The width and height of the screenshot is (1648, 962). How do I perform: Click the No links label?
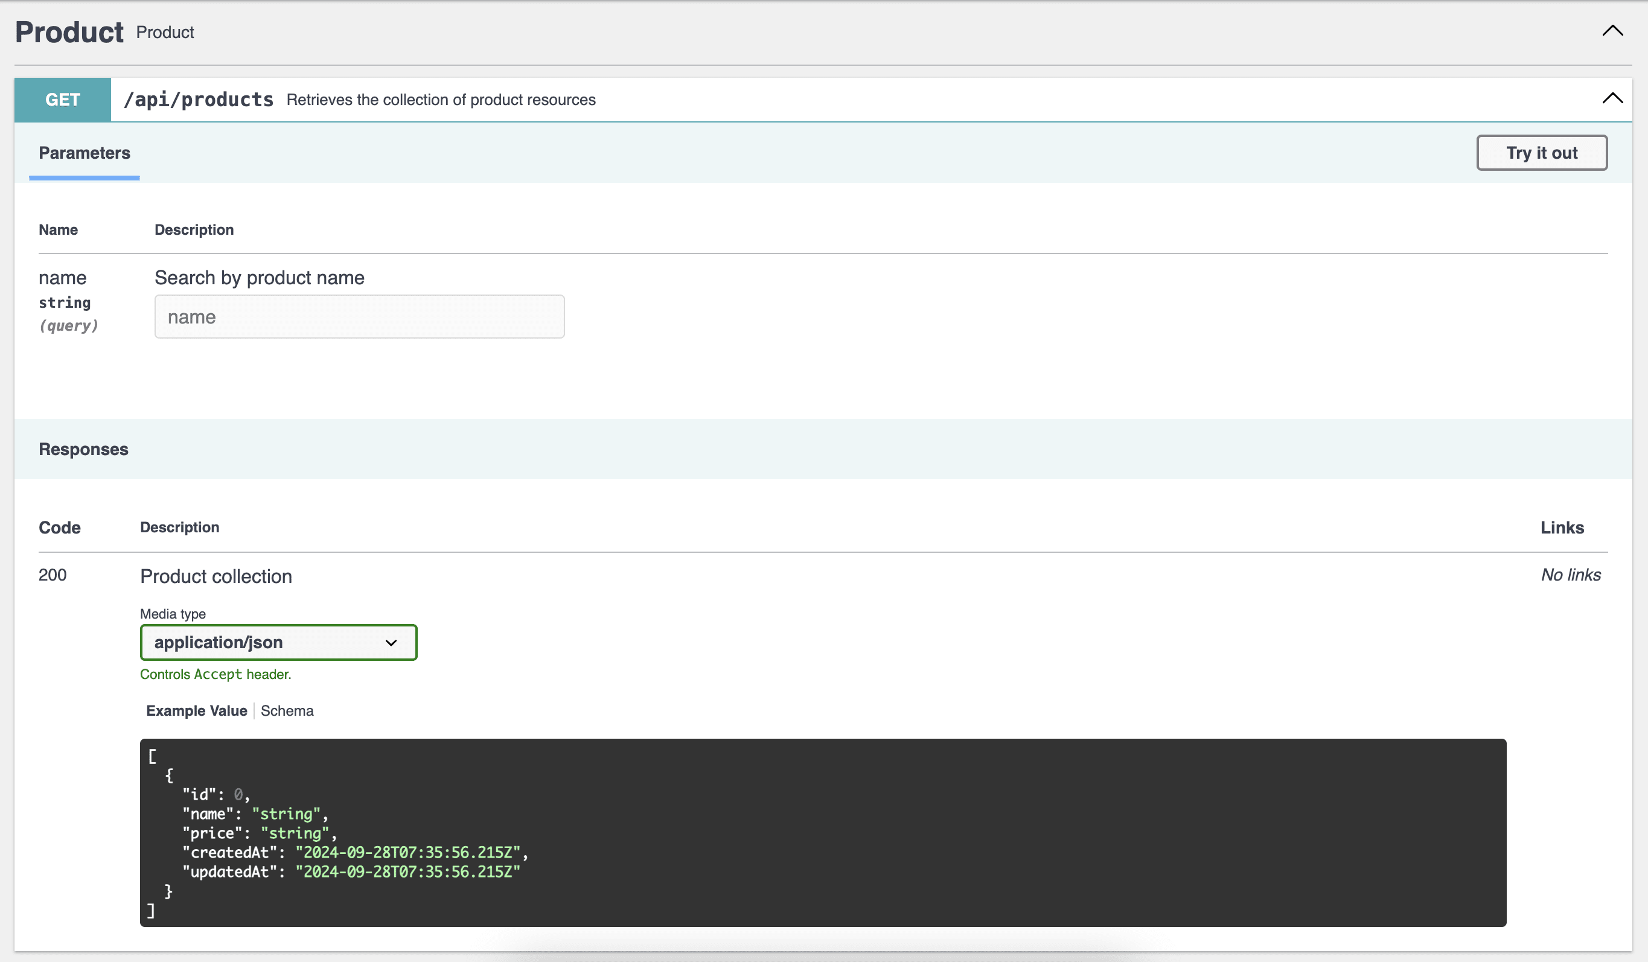click(x=1570, y=575)
